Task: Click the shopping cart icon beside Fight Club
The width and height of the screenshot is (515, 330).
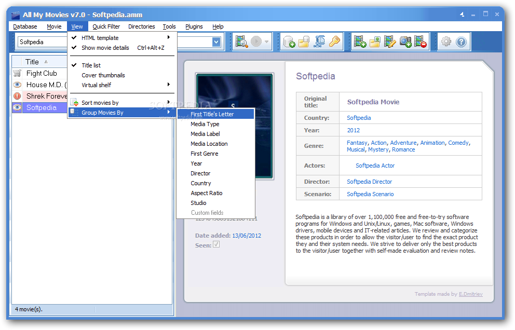Action: tap(17, 73)
